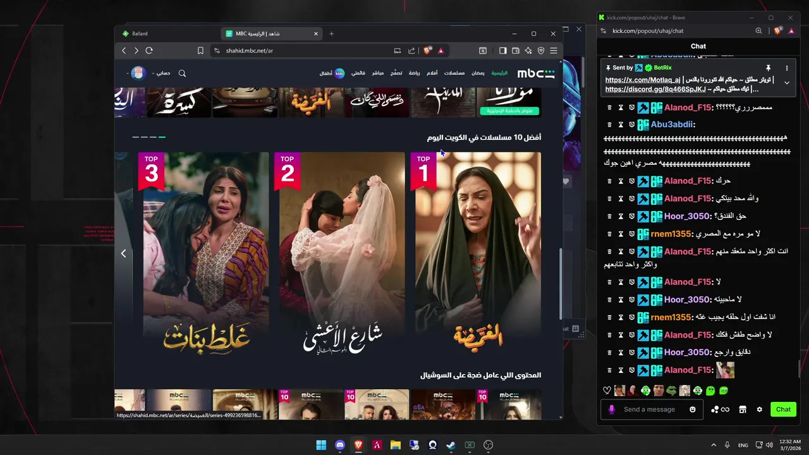Click the MBC Shahid logo

pos(536,73)
